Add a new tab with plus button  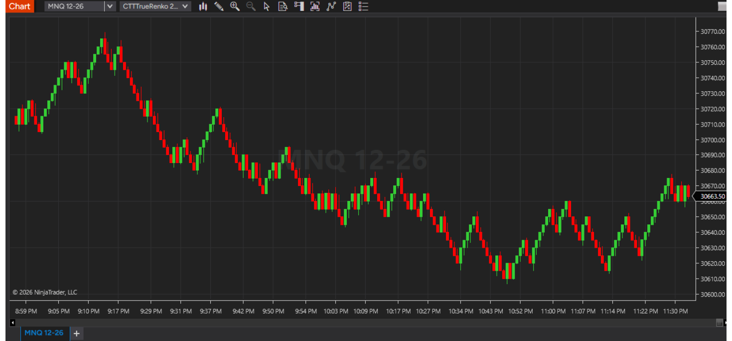point(77,333)
